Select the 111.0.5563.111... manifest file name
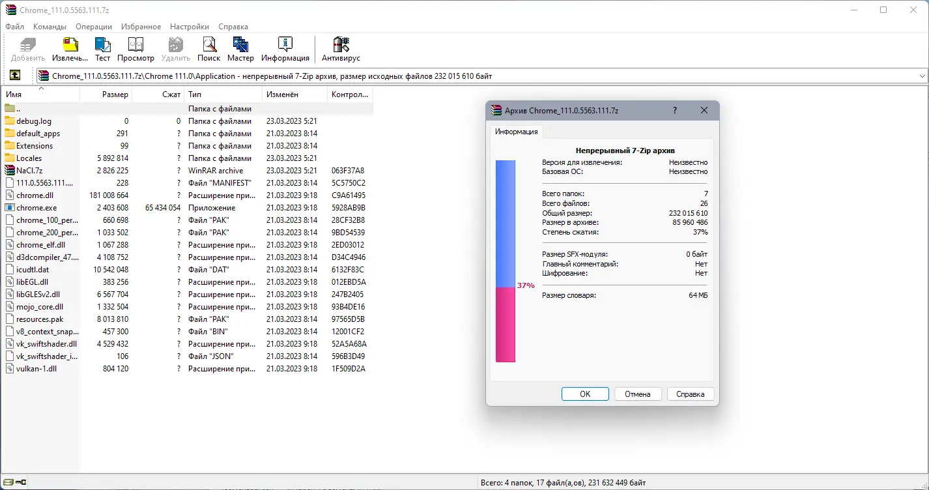The height and width of the screenshot is (490, 929). [x=44, y=183]
